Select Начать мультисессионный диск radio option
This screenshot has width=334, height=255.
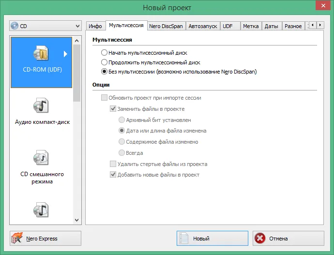click(x=104, y=53)
